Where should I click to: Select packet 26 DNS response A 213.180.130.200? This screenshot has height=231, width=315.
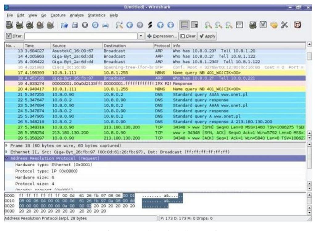155,122
